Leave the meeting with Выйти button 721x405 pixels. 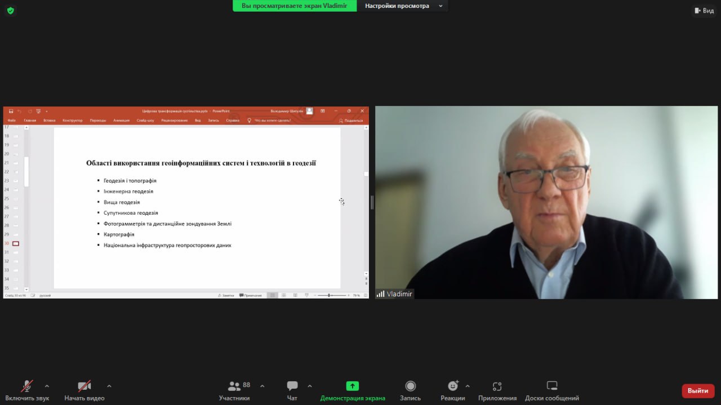pyautogui.click(x=698, y=391)
